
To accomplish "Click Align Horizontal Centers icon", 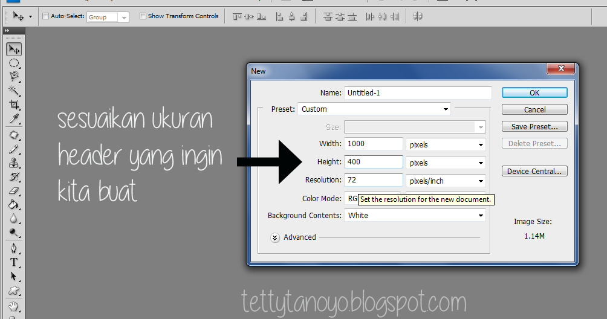I will [292, 17].
